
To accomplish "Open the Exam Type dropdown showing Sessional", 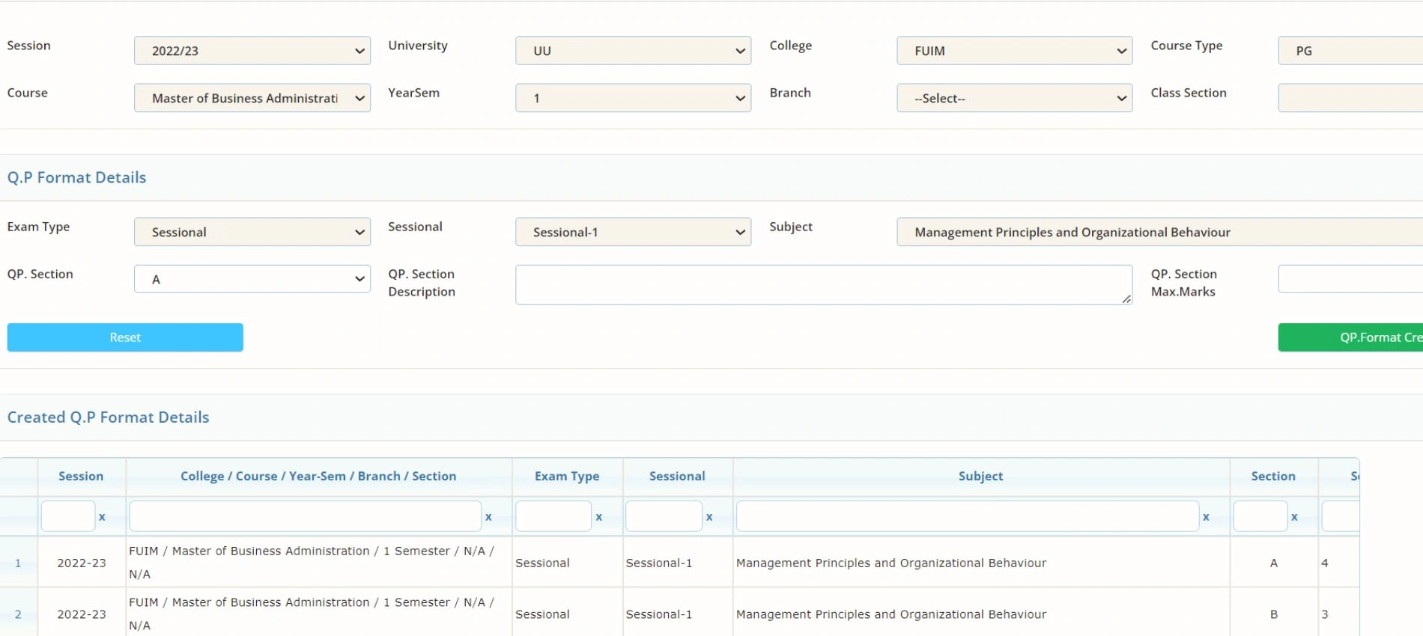I will click(252, 232).
